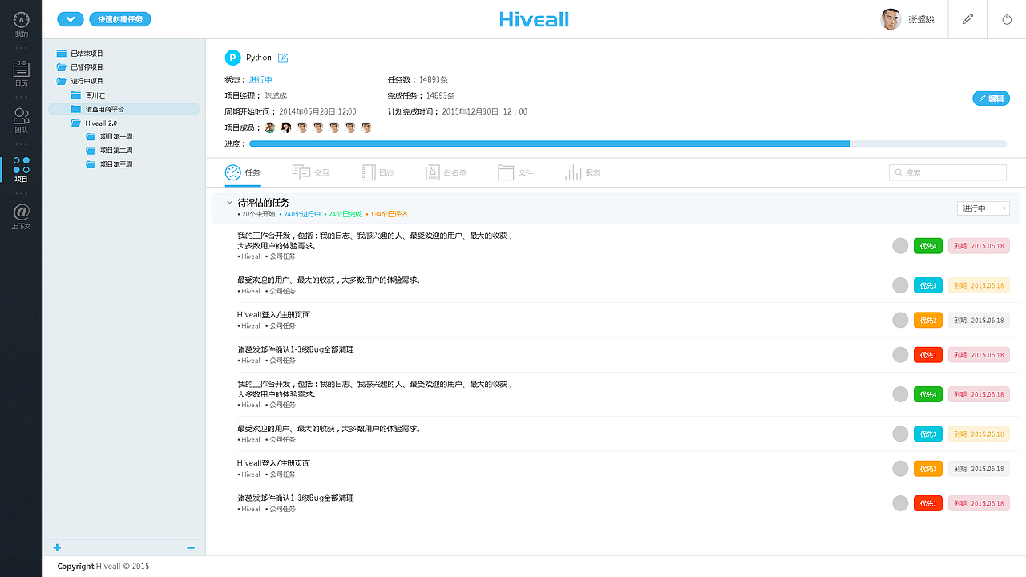Click red 优先1 badge on first 诸葛发邮件确认 task
This screenshot has height=577, width=1026.
(x=928, y=354)
